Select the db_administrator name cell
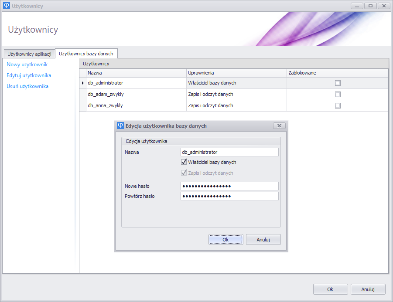Screen dimensions: 393x302 pos(136,83)
